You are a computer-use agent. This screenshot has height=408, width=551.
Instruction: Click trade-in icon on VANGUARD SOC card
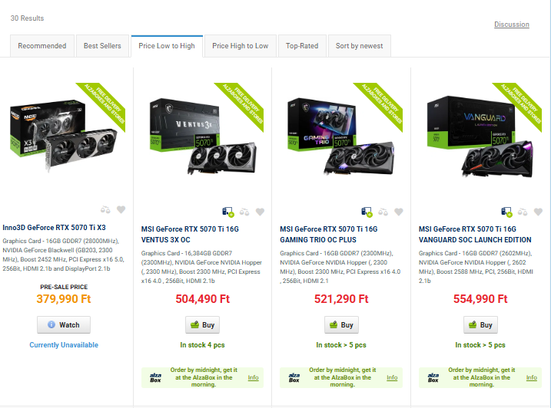[506, 212]
